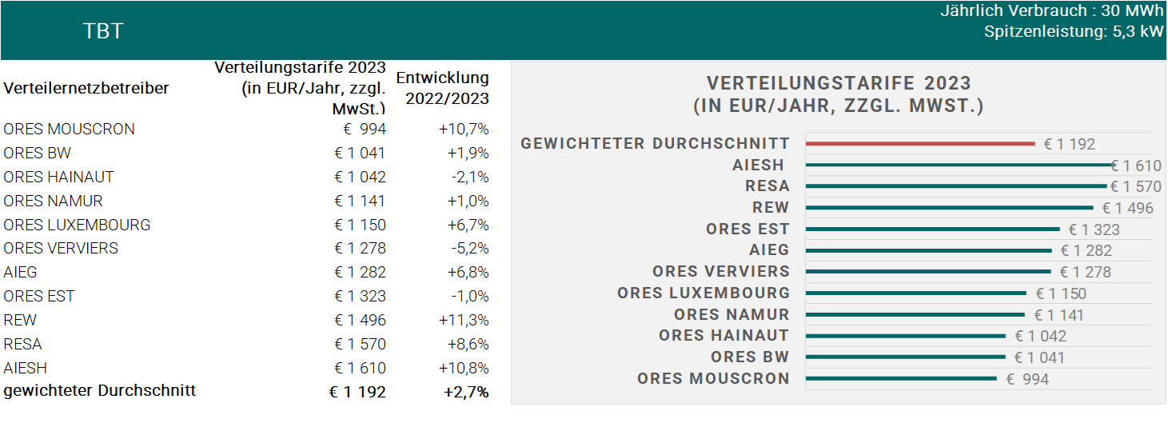Click the € 1 610 chart data label

pos(1135,166)
